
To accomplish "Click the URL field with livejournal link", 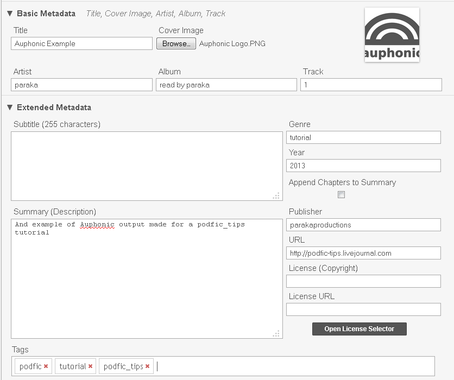I will 363,253.
